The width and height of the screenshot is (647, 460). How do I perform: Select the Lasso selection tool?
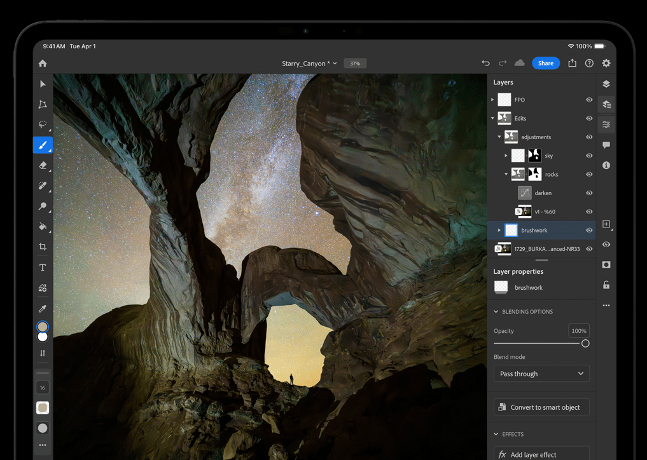43,125
